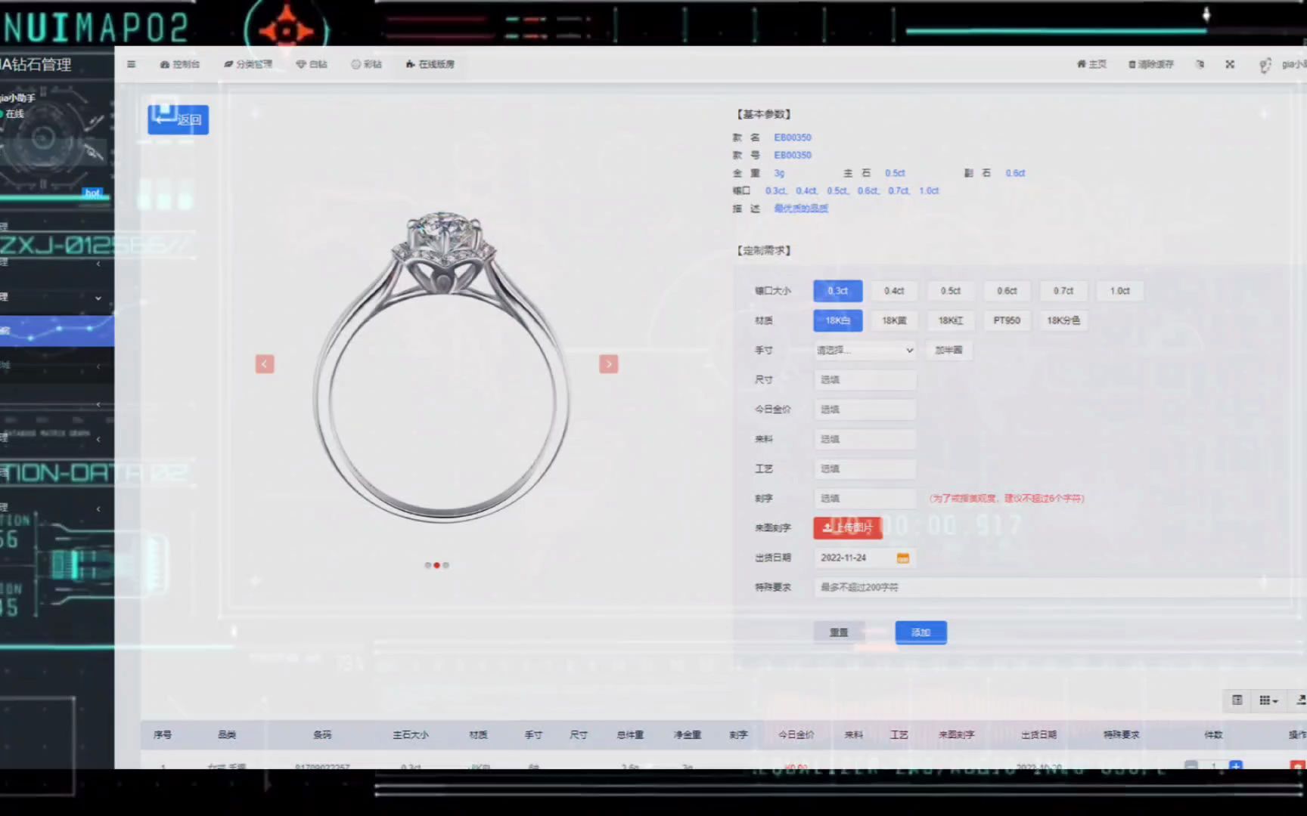Toggle the hamburger sidebar menu icon
The width and height of the screenshot is (1307, 816).
tap(131, 64)
